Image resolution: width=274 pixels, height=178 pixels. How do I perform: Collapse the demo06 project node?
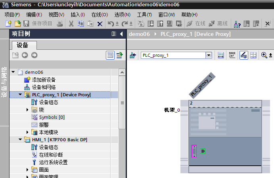pos(13,72)
